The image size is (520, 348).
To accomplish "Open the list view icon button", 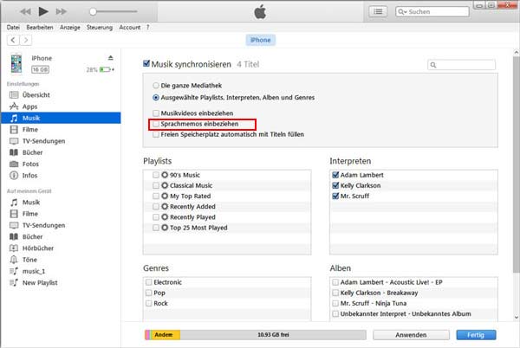I will click(x=378, y=11).
